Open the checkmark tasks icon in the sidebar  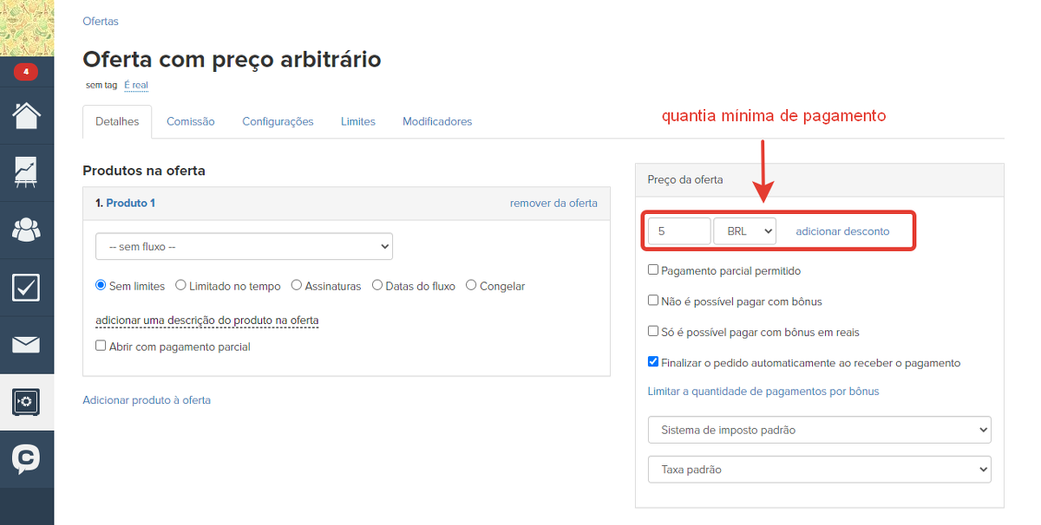(x=26, y=287)
